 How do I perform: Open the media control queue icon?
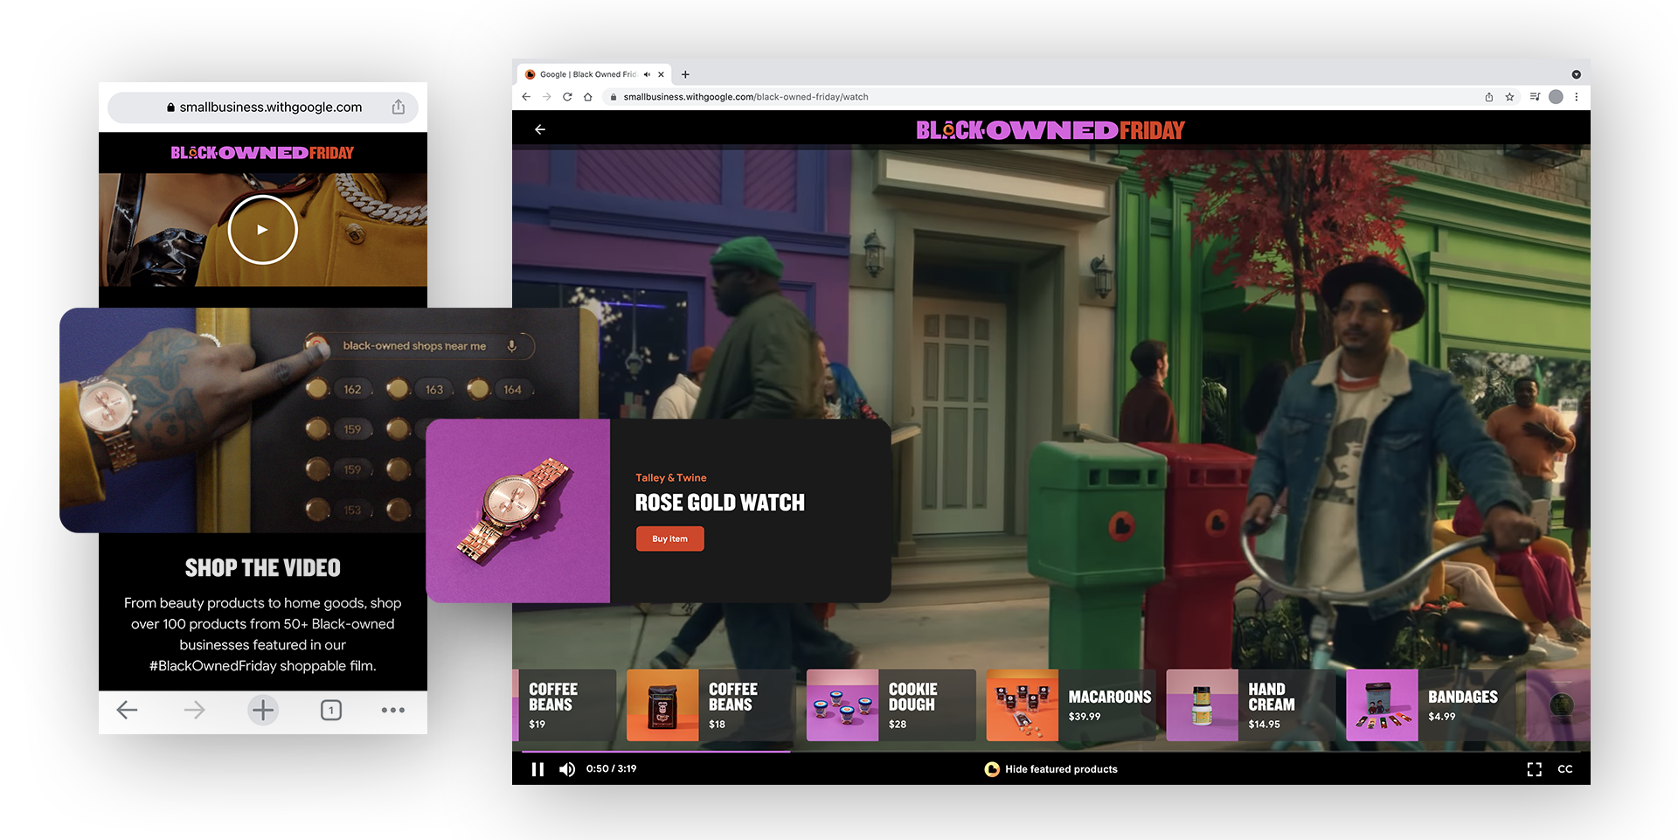[x=1535, y=97]
